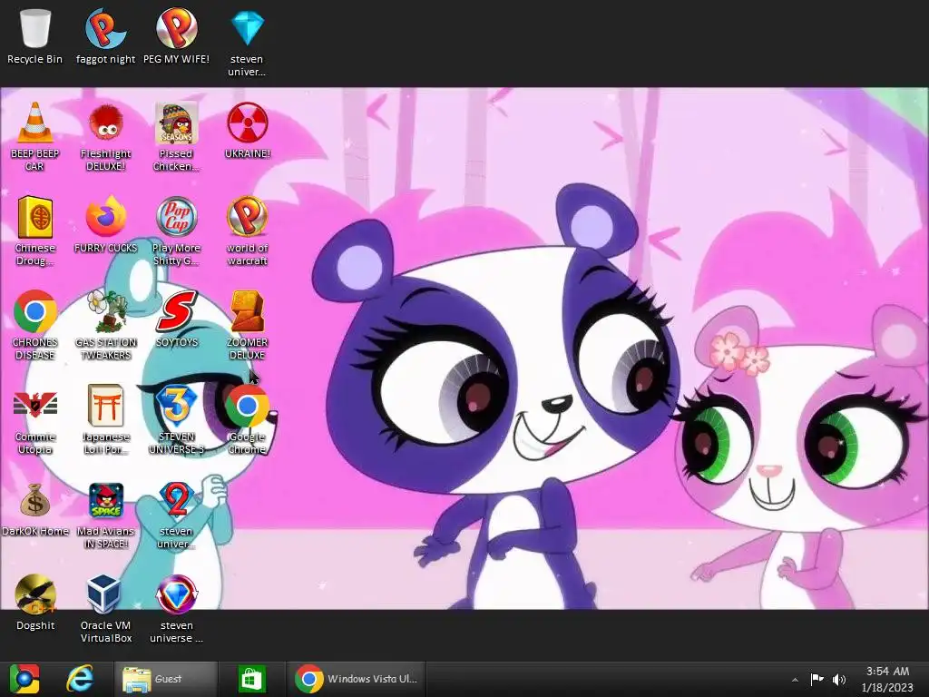
Task: Open Oracle VM VirtualBox shortcut
Action: click(105, 609)
